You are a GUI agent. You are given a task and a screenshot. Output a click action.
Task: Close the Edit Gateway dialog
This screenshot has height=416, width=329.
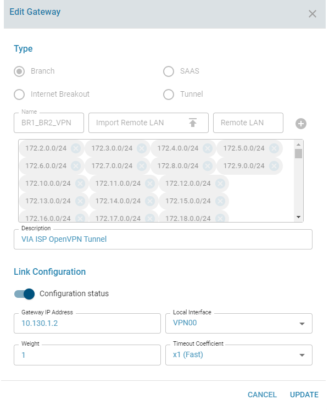[x=313, y=14]
